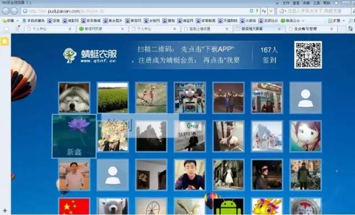Click the 新鑫 lotus flower avatar

click(x=74, y=136)
